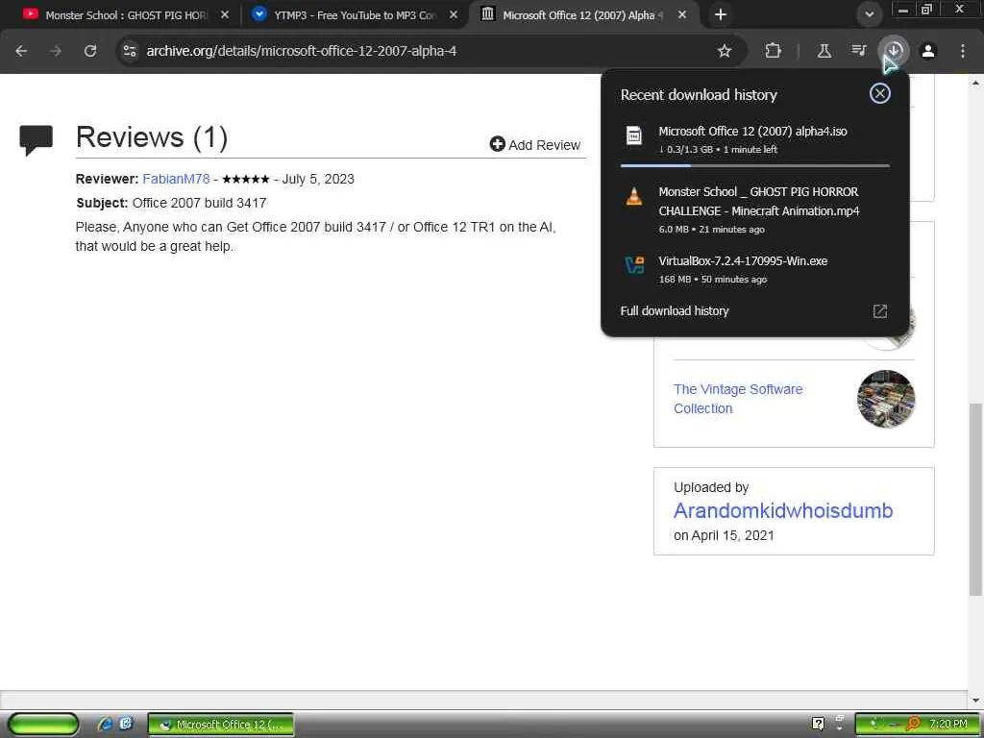
Task: Open site information icon in address bar
Action: click(x=130, y=51)
